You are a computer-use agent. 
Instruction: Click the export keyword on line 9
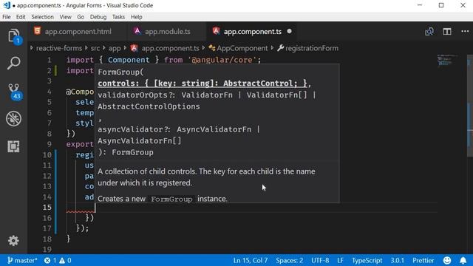[80, 144]
